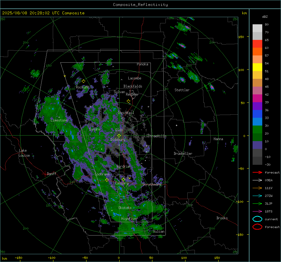Click the asterisk marker above Limestone label
281x262 pixels.
tap(59, 117)
